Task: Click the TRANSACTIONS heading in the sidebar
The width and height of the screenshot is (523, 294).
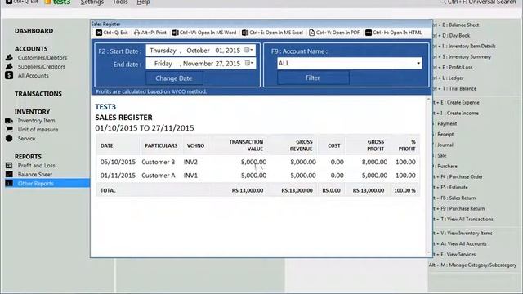Action: 38,94
